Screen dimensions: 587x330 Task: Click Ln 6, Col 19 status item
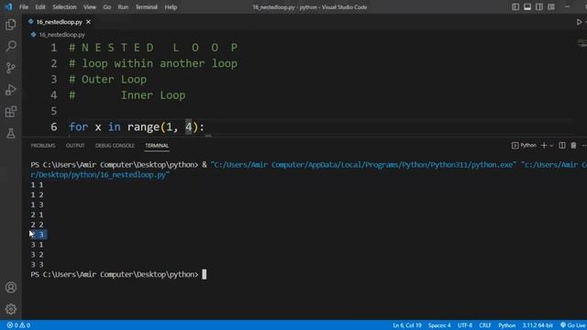(x=407, y=325)
